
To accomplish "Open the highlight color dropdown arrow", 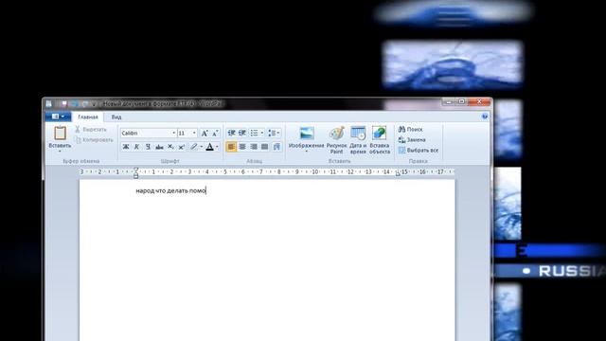I will pyautogui.click(x=202, y=147).
